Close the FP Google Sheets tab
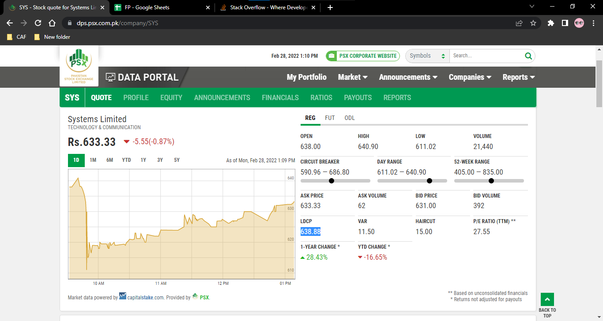The width and height of the screenshot is (603, 321). pos(208,7)
